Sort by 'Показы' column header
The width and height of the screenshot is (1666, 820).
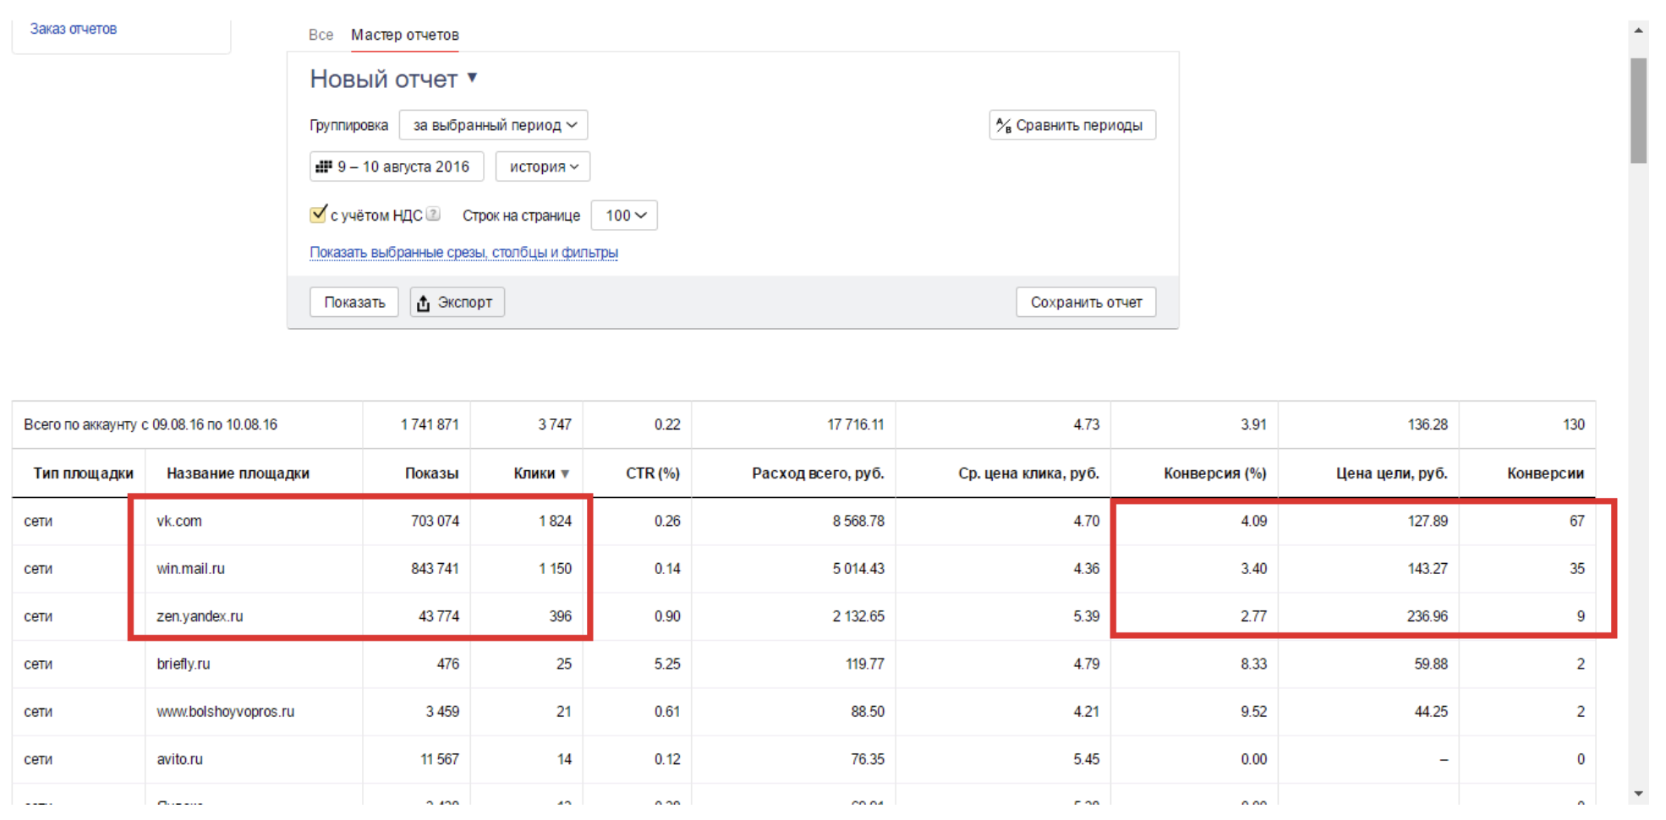(431, 473)
